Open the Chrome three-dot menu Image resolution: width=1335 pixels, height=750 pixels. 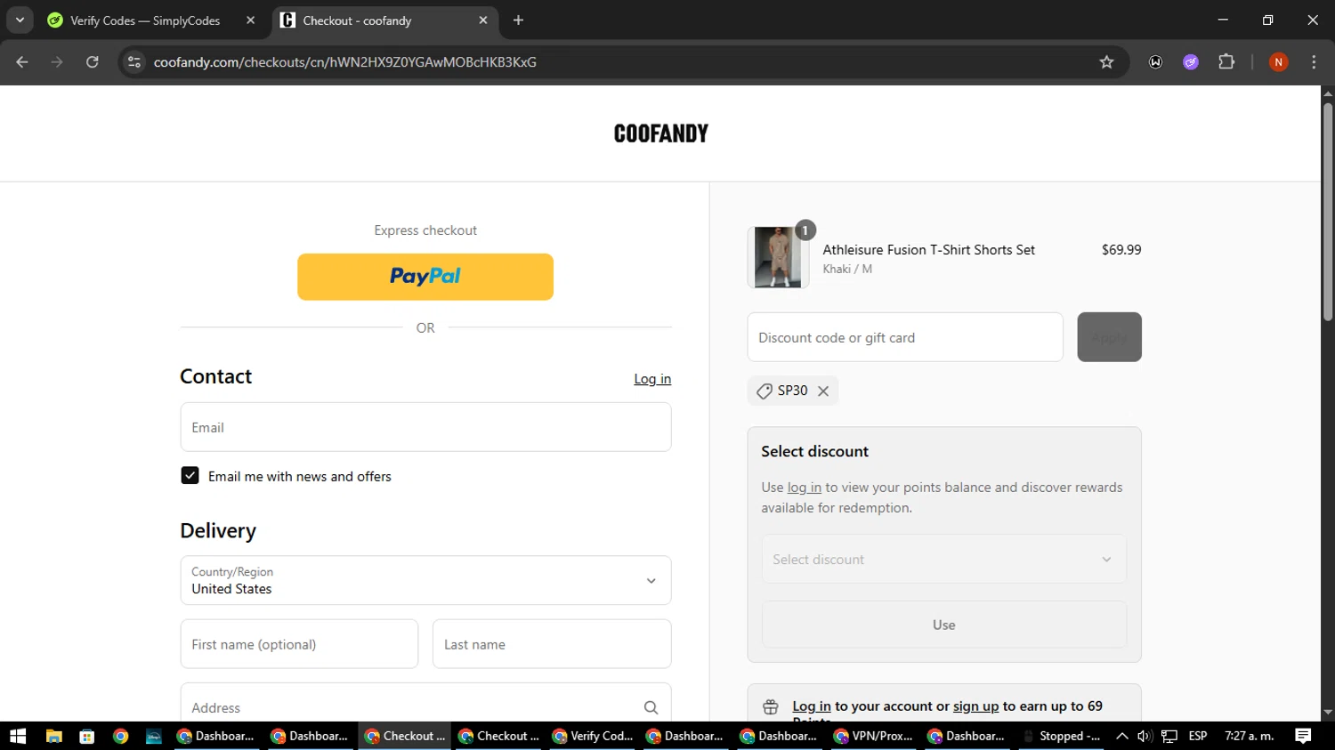pyautogui.click(x=1314, y=62)
